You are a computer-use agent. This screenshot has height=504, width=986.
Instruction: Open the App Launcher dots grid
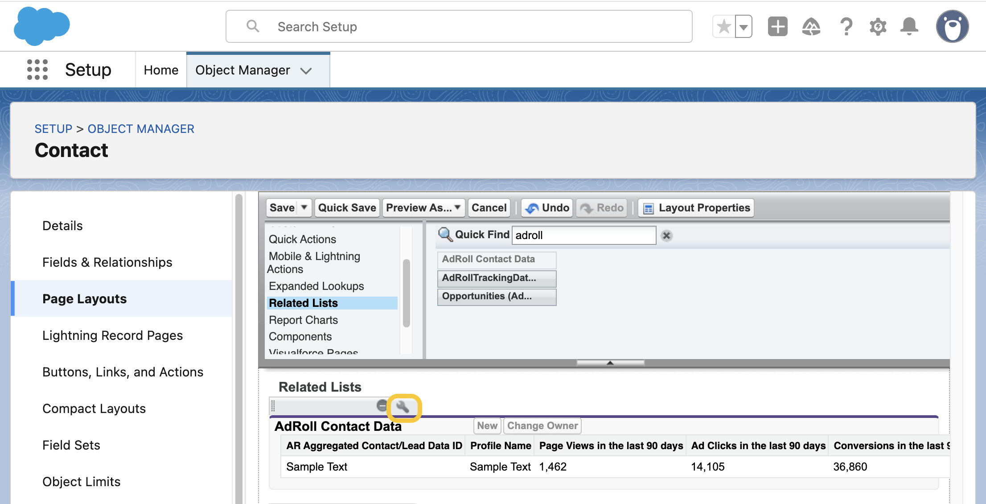point(37,70)
